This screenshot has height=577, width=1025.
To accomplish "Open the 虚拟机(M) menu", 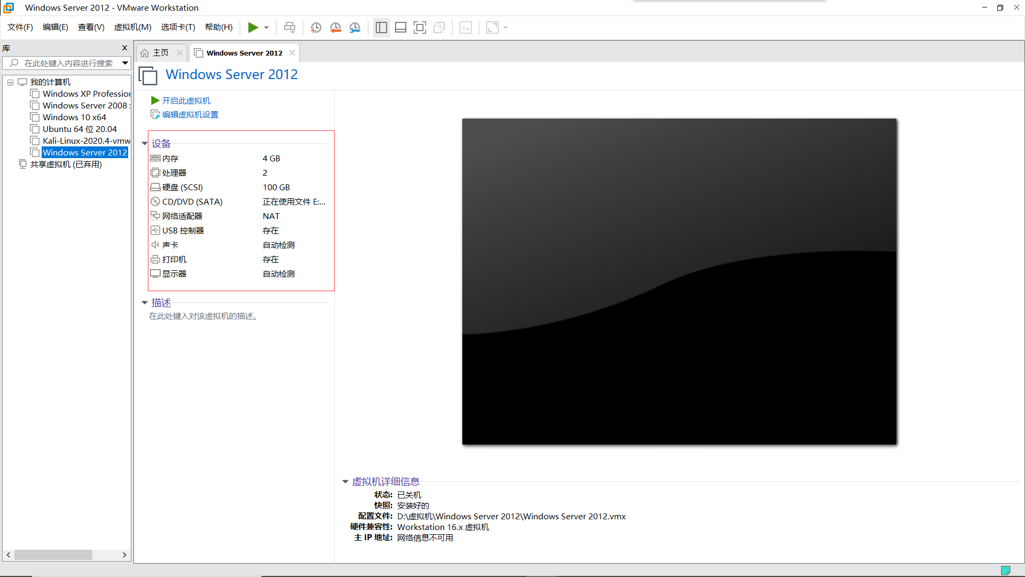I will [x=133, y=27].
